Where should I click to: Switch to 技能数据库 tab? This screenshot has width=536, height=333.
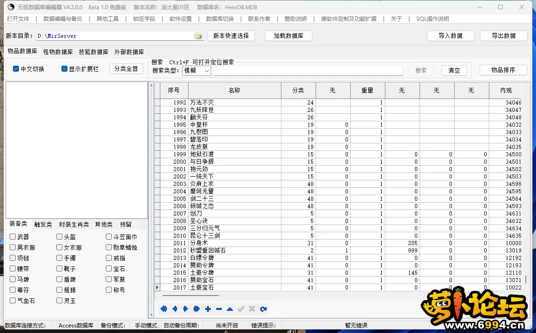point(94,52)
